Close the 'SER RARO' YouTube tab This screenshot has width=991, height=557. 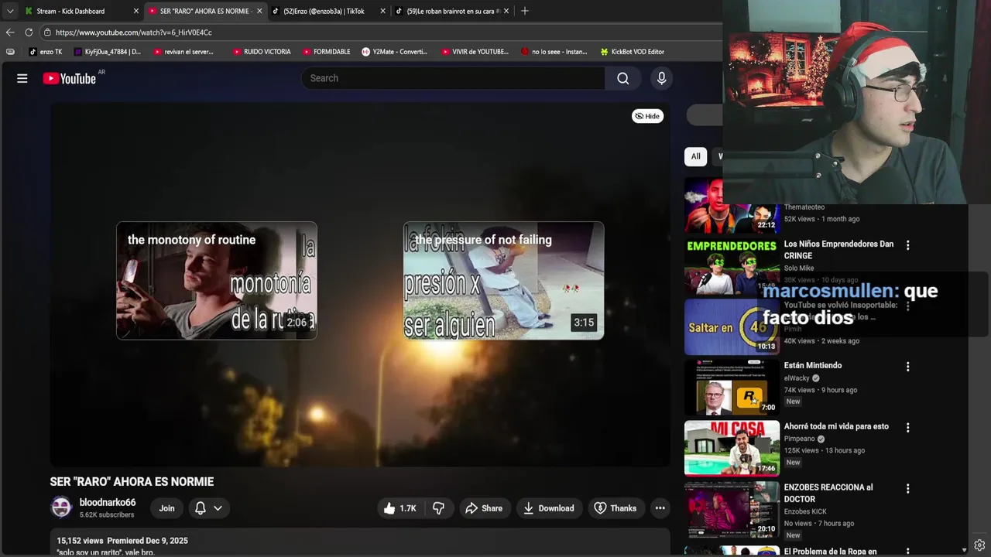259,11
